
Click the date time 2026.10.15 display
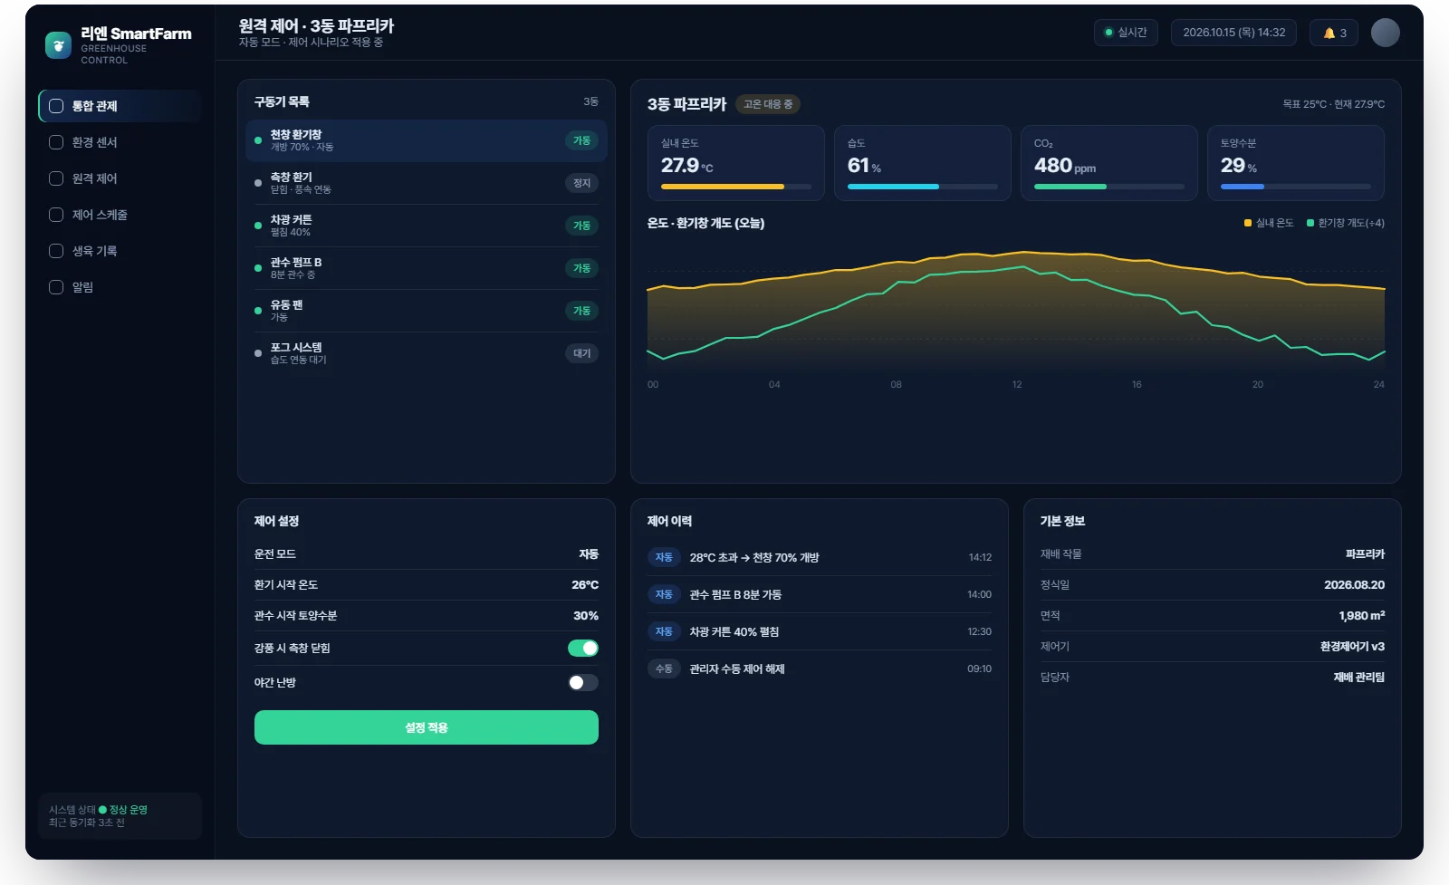tap(1233, 33)
